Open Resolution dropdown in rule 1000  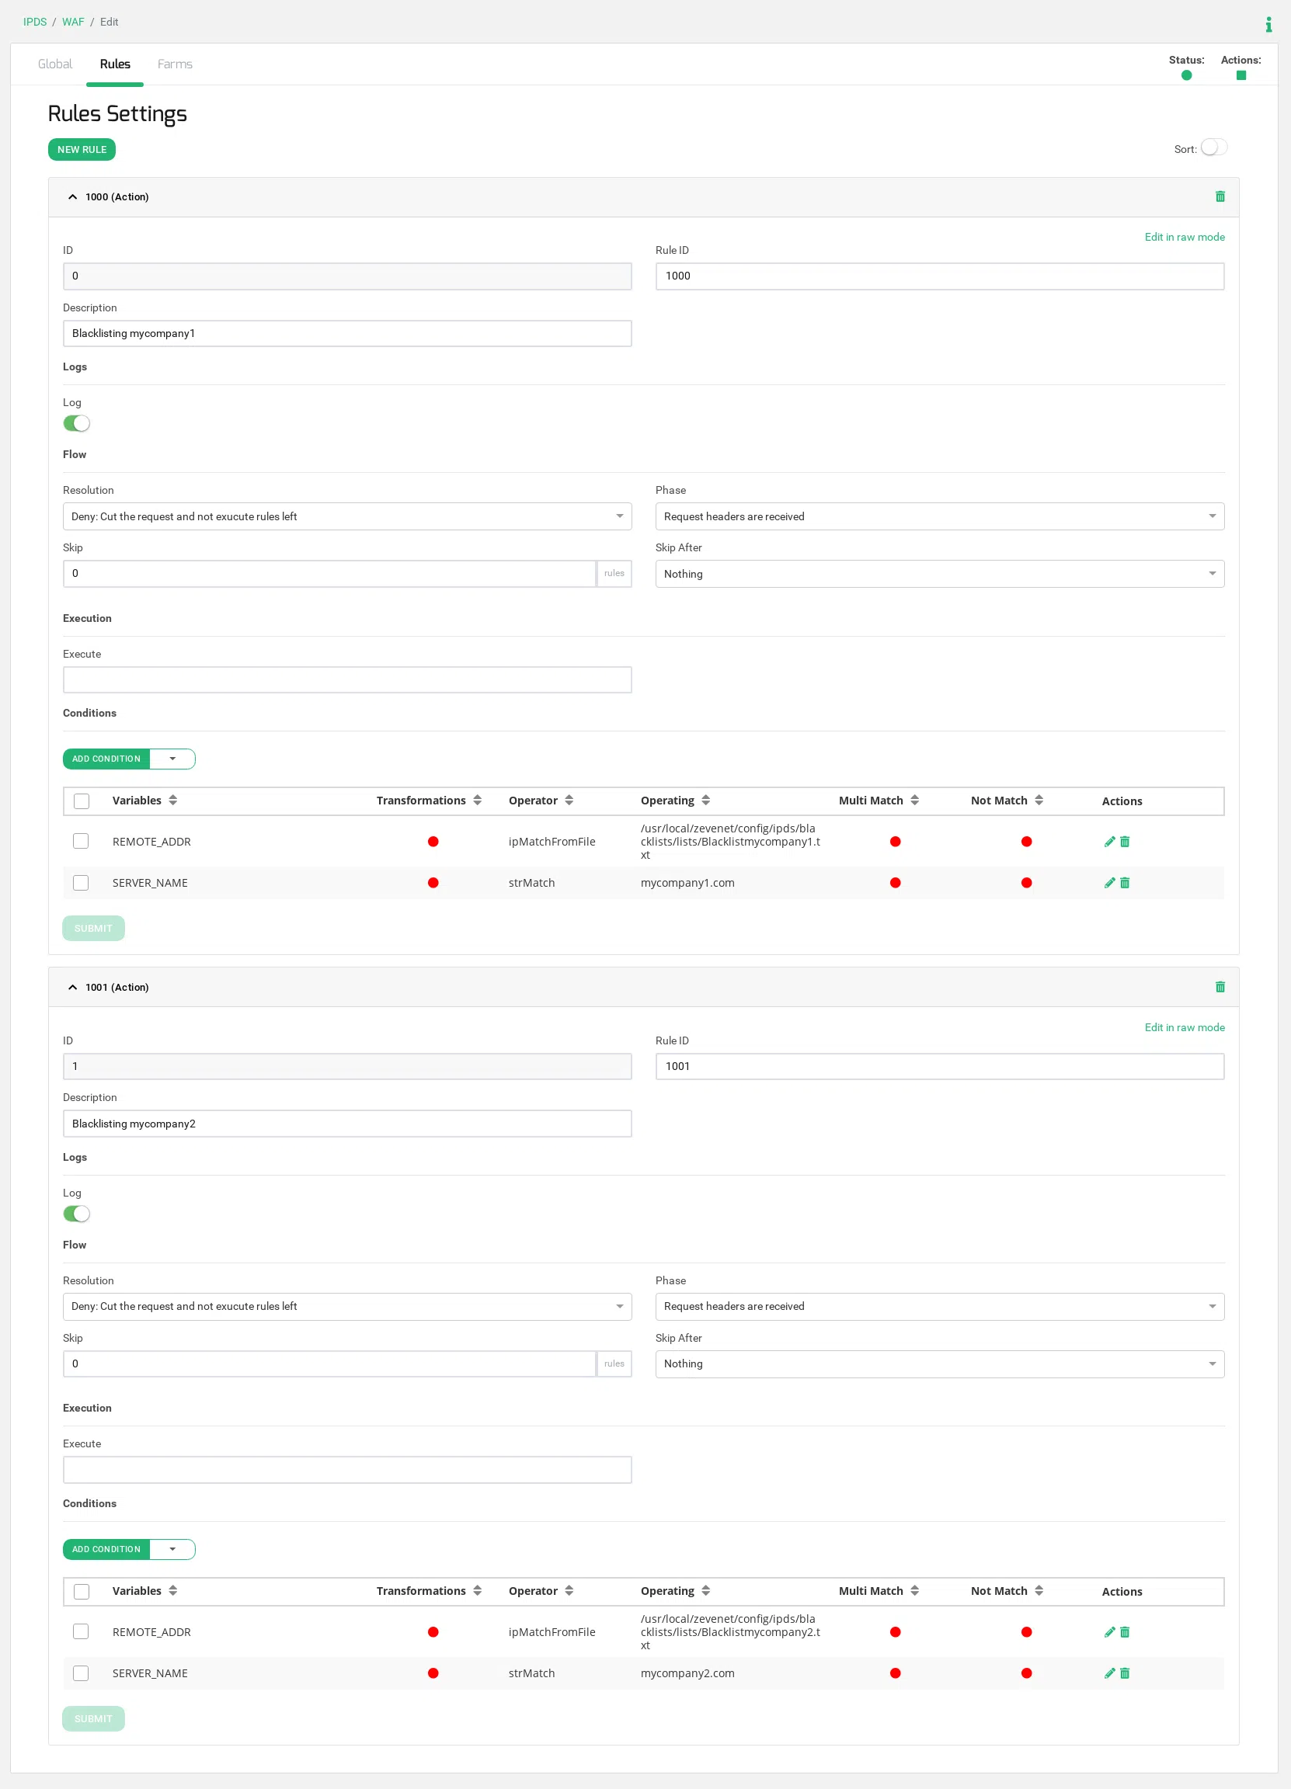point(346,516)
